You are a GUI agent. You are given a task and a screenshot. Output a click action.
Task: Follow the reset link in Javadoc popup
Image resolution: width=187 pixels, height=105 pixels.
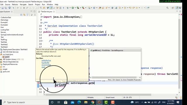coord(43,67)
